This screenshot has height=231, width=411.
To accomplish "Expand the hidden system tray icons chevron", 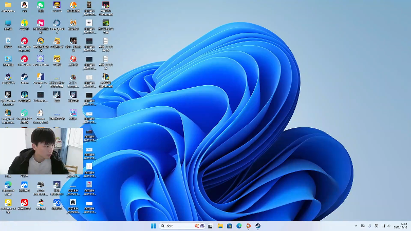I will pyautogui.click(x=356, y=226).
